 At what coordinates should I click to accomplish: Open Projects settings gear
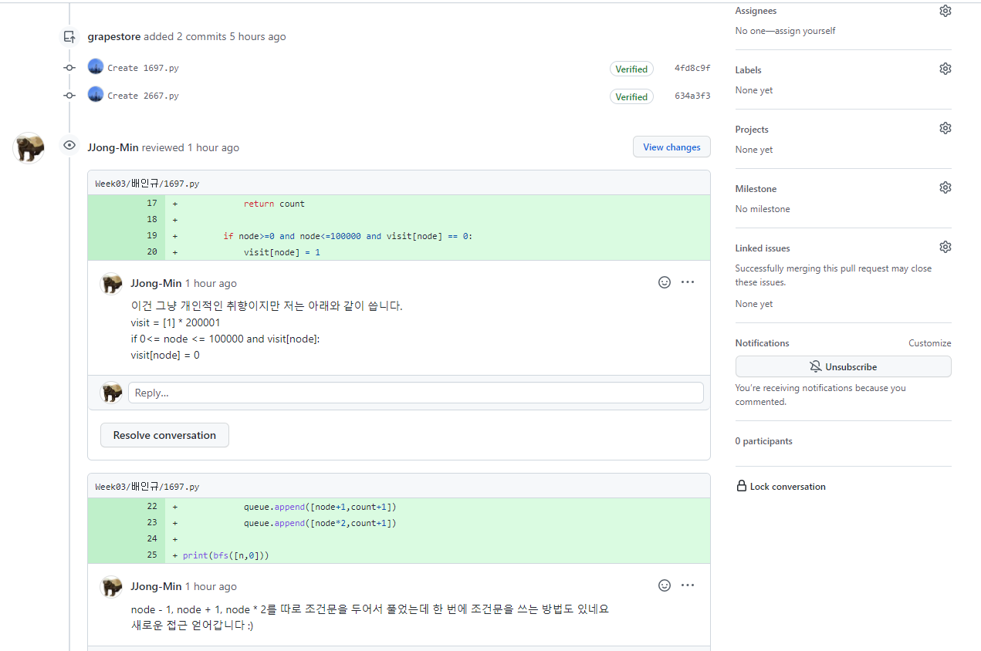[x=945, y=128]
